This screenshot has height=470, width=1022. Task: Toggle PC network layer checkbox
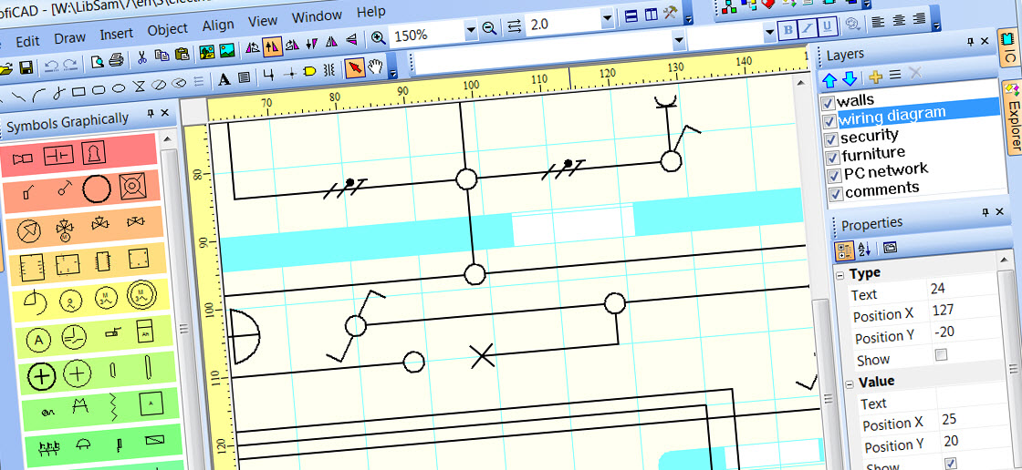coord(834,176)
